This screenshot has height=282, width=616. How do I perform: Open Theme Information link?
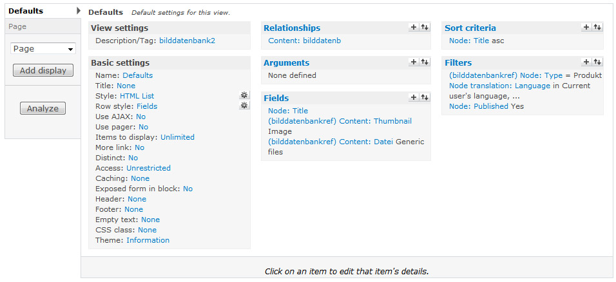148,240
